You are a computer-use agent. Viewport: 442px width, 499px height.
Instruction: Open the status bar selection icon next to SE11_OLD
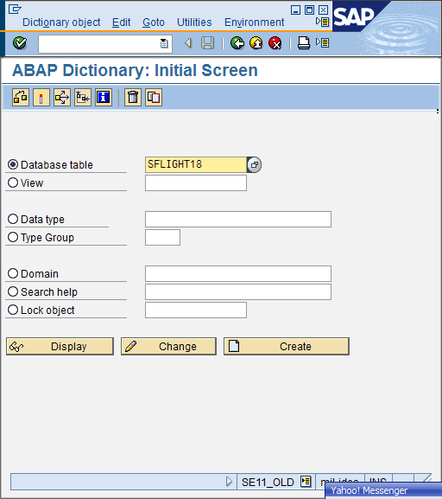click(306, 481)
